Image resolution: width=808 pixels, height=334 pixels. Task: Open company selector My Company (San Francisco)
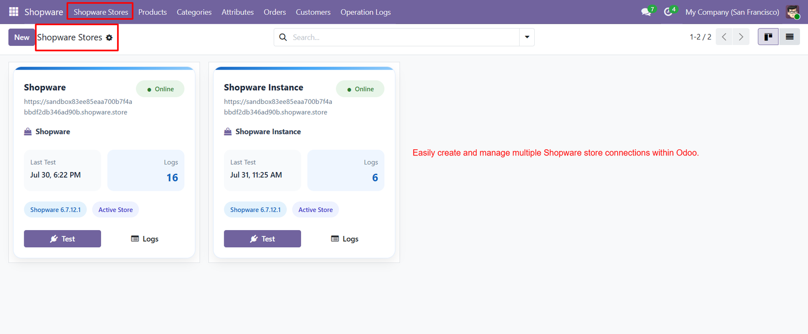point(732,12)
